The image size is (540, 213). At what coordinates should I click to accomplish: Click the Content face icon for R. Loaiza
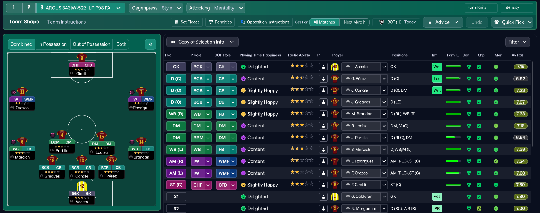click(x=243, y=126)
